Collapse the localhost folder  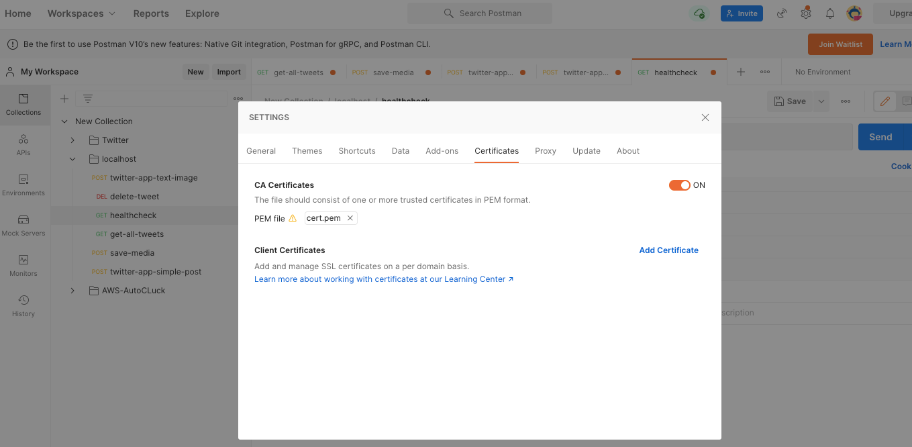(x=72, y=159)
